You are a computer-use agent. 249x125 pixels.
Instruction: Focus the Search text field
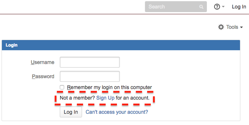coord(176,7)
